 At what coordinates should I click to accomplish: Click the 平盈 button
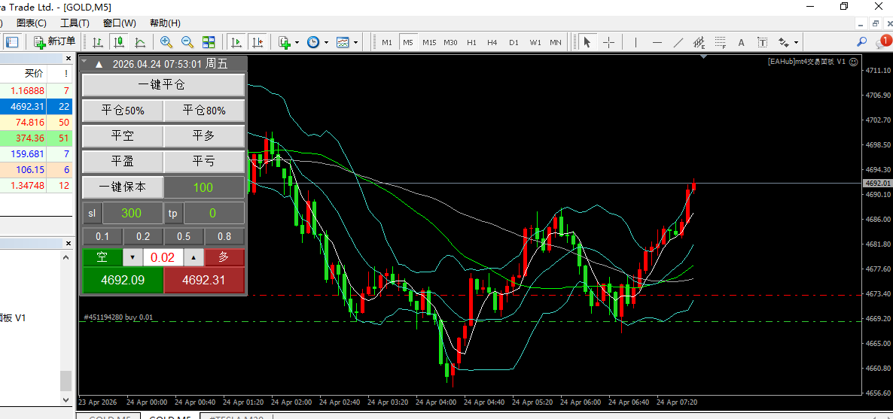123,162
